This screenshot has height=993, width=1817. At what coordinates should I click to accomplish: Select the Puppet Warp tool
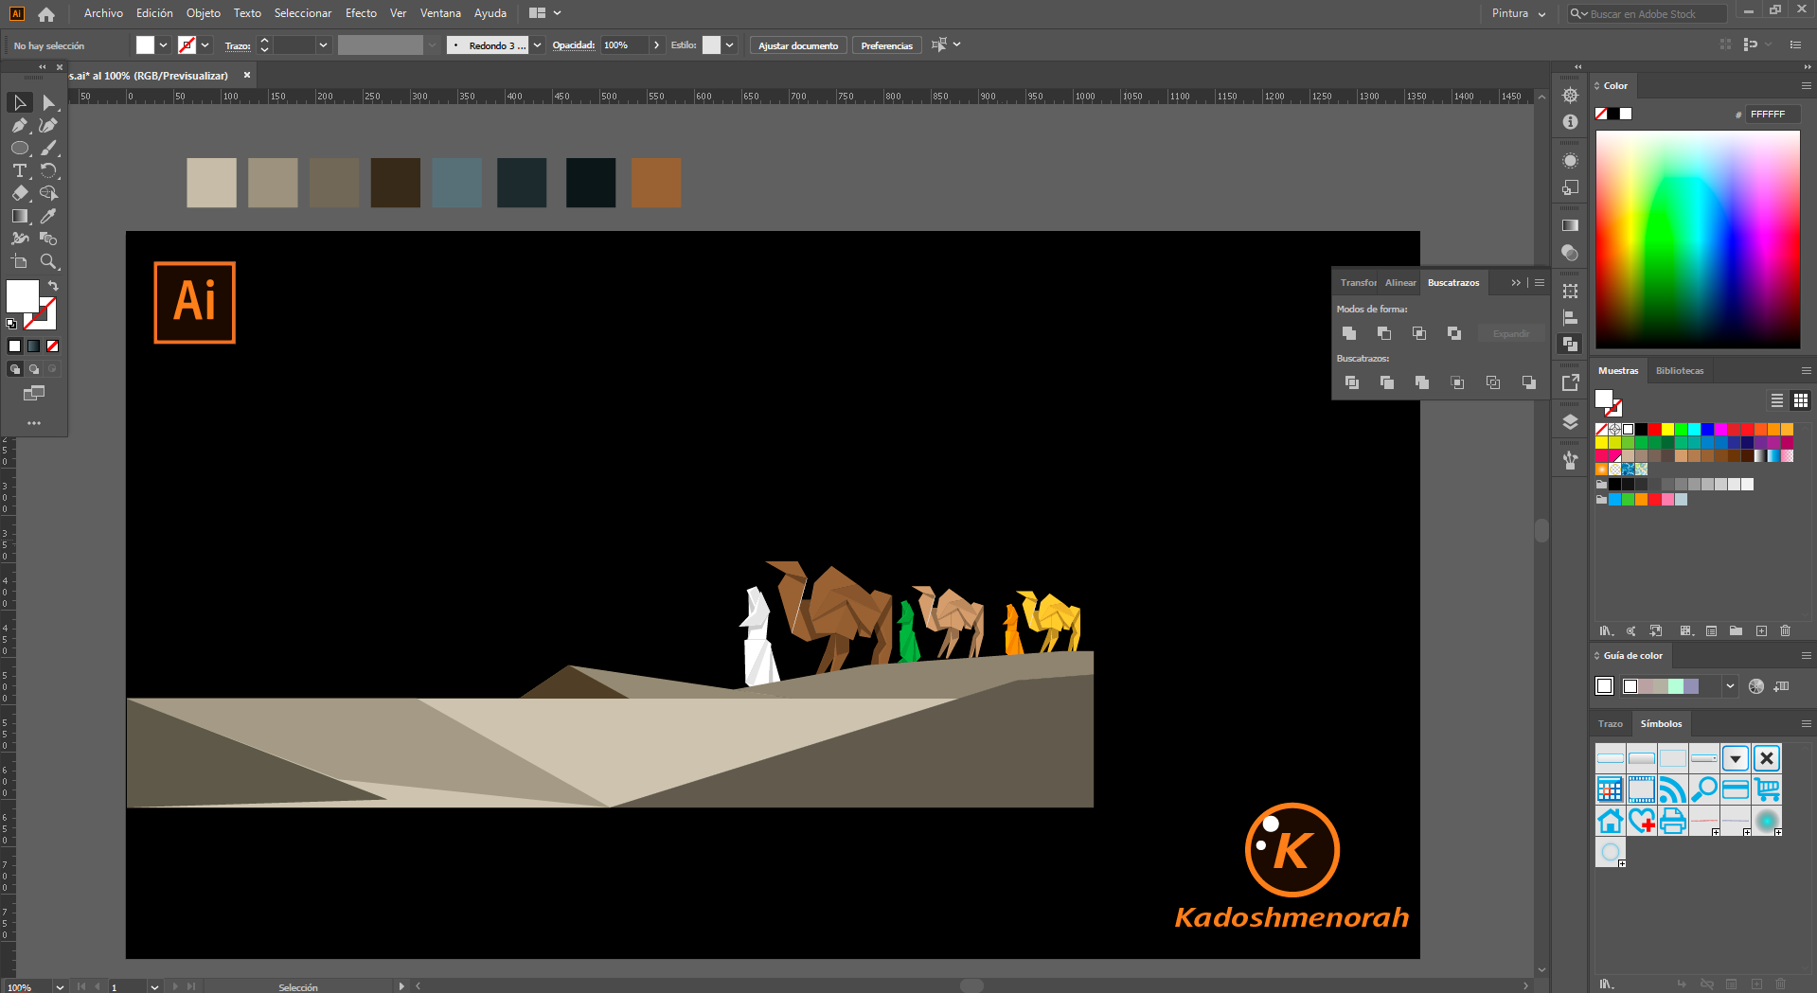(x=20, y=239)
